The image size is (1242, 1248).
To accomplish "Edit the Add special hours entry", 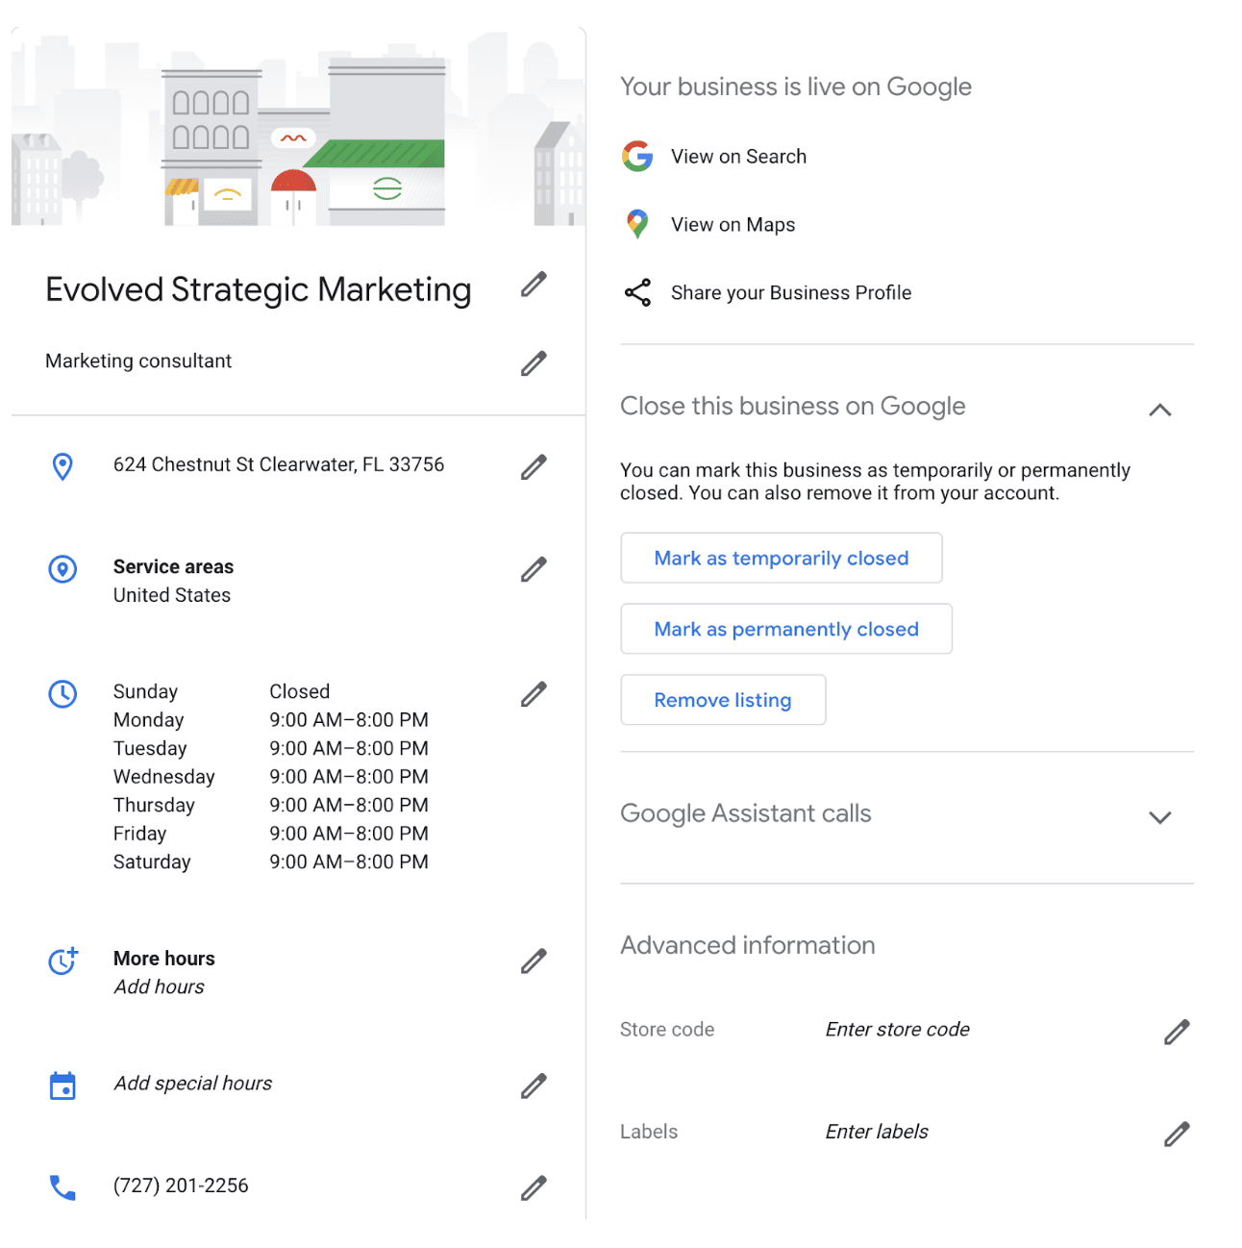I will (534, 1086).
